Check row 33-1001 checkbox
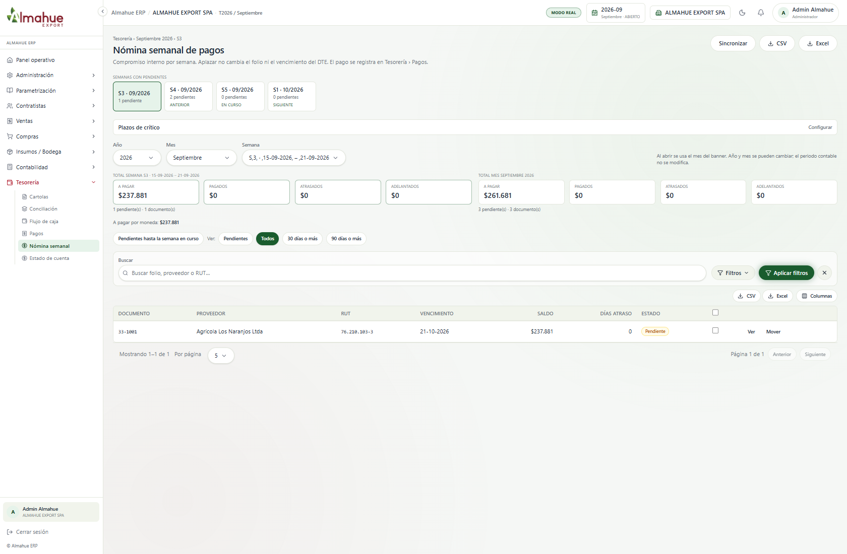847x554 pixels. pyautogui.click(x=715, y=330)
